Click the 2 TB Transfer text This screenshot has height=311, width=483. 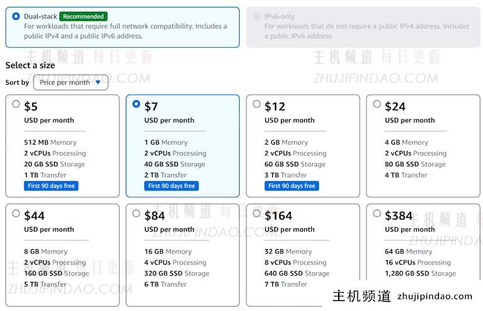pyautogui.click(x=165, y=175)
